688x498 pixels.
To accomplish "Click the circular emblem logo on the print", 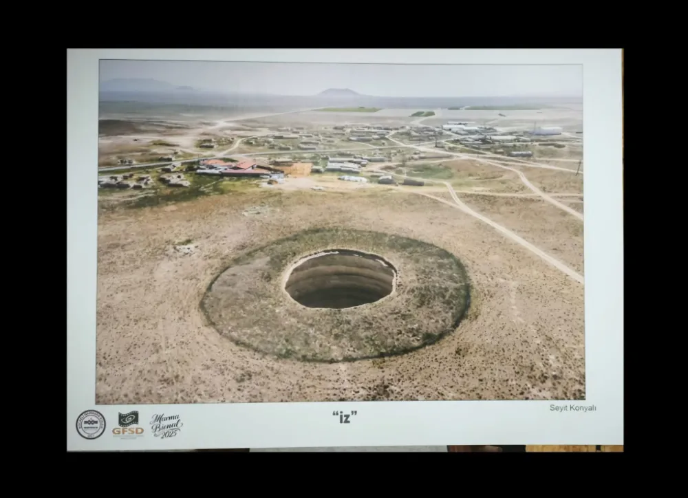I will pyautogui.click(x=91, y=424).
